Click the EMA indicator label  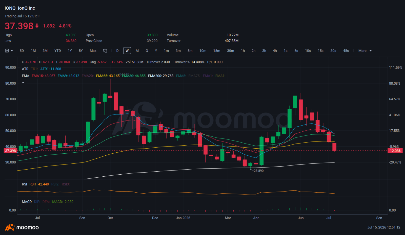[x=25, y=76]
